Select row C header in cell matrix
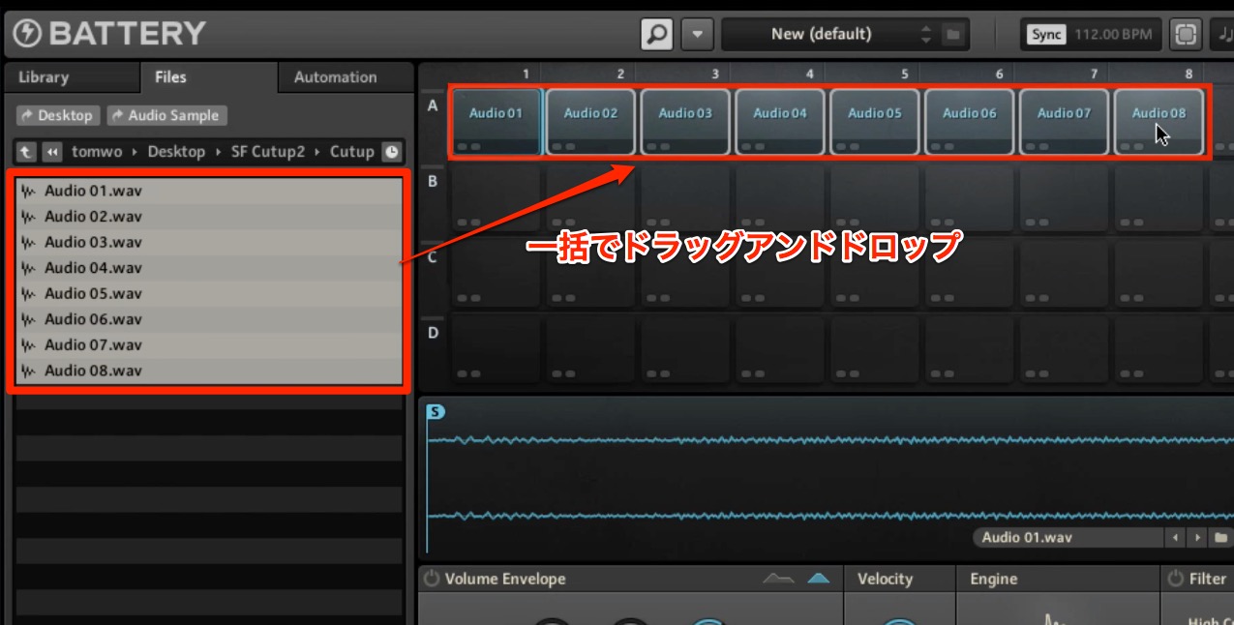The image size is (1234, 625). pyautogui.click(x=433, y=256)
